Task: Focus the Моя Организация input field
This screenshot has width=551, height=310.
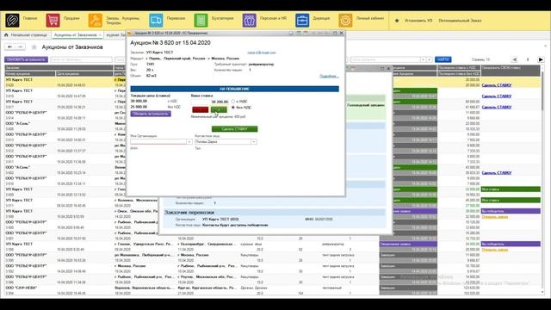Action: coord(158,141)
